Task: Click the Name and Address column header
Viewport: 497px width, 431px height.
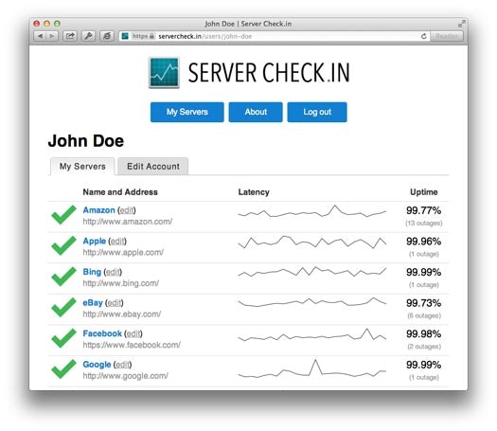Action: coord(120,192)
